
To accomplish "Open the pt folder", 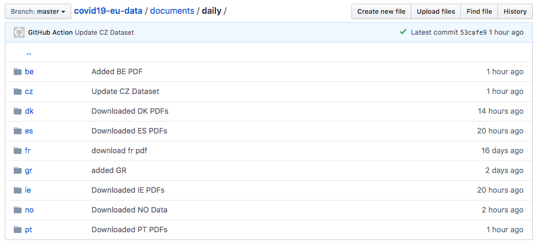I will [28, 229].
